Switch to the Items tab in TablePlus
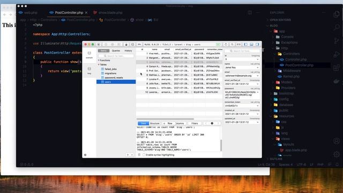343x193 pixels. (103, 50)
